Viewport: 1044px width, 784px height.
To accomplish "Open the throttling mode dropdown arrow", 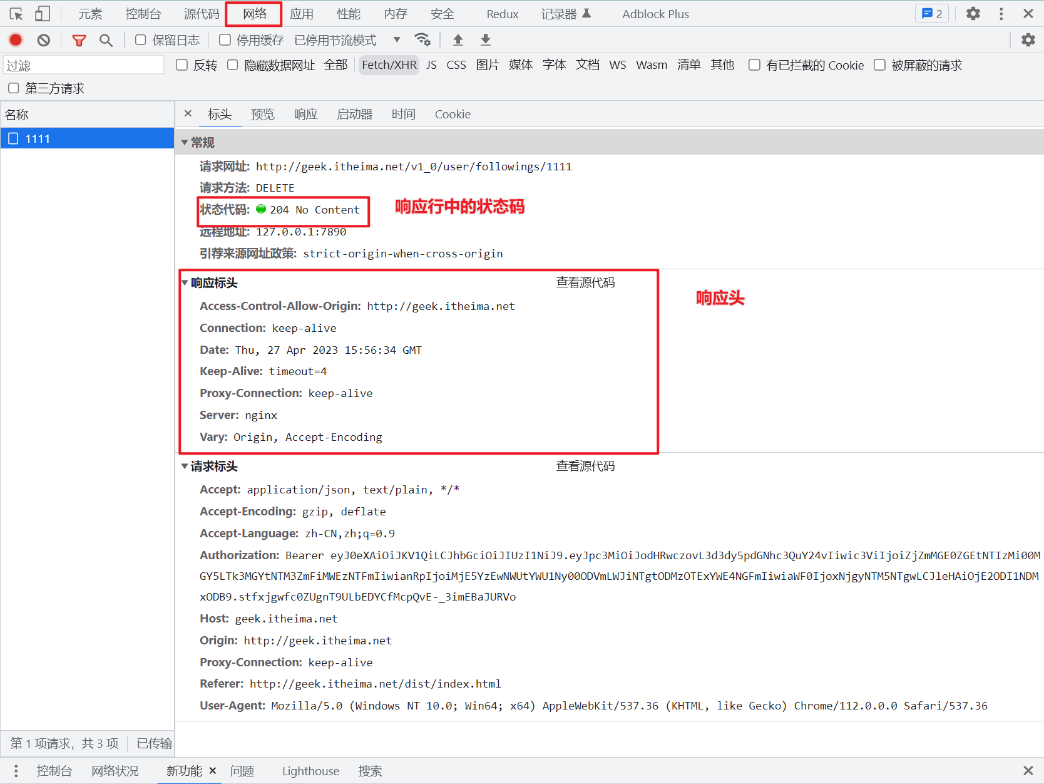I will coord(397,40).
